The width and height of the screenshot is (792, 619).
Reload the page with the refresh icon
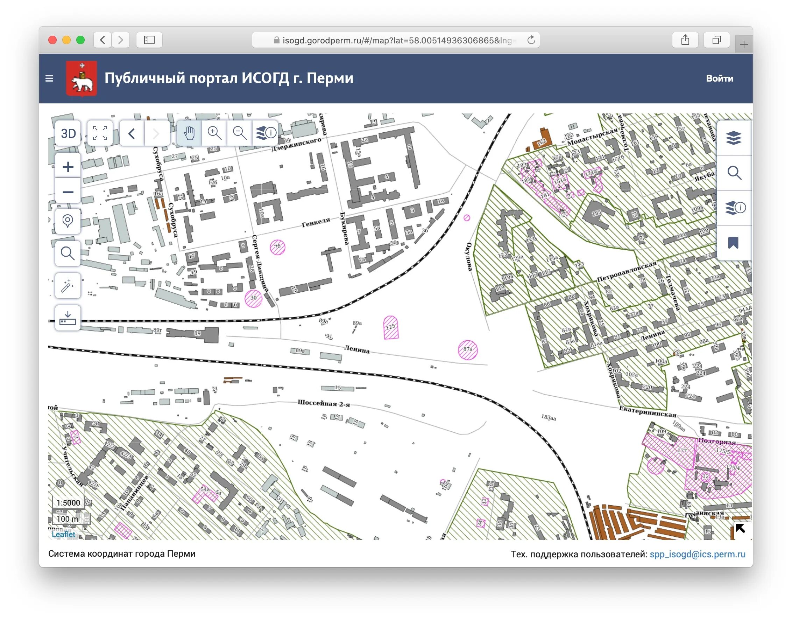pyautogui.click(x=531, y=40)
